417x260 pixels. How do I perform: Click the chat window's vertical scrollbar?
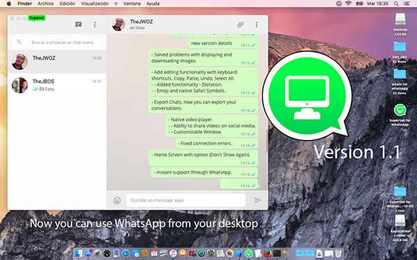(267, 141)
